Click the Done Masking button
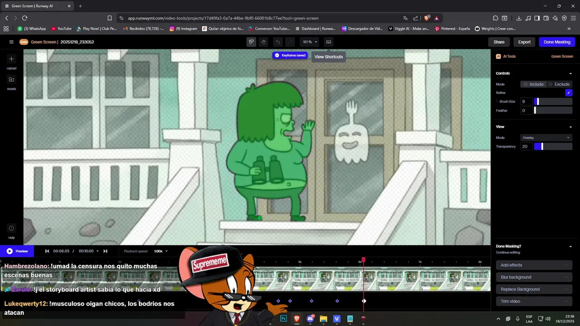This screenshot has width=580, height=326. (557, 42)
